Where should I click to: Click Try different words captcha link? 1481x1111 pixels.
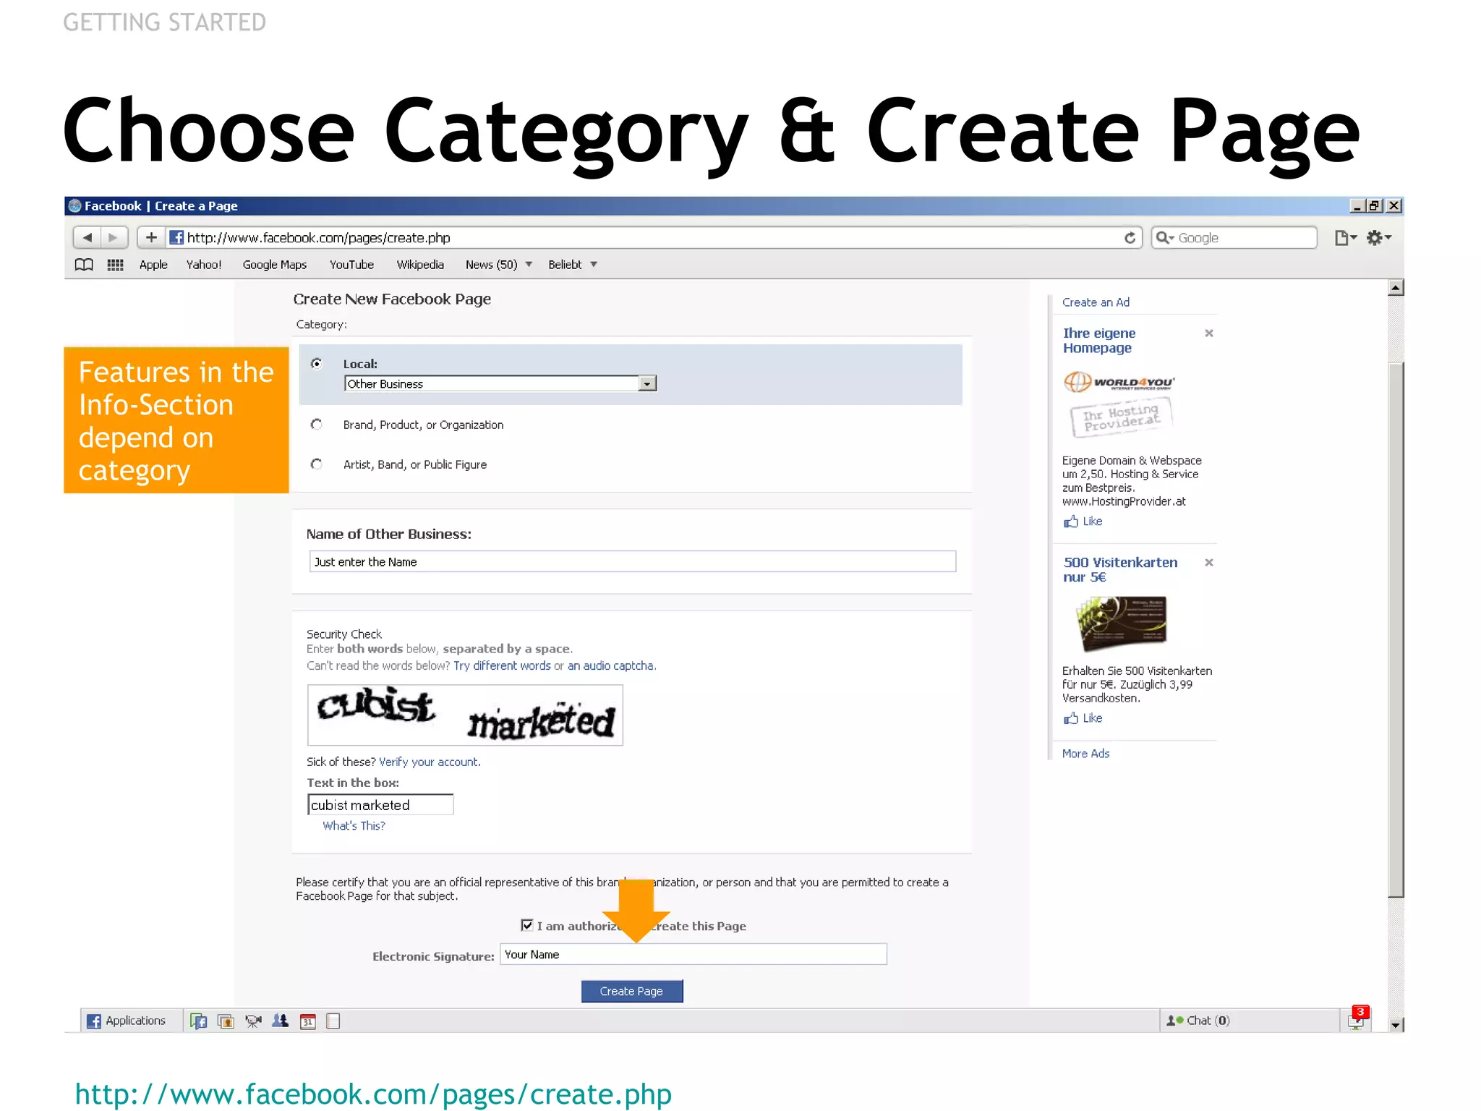coord(502,666)
